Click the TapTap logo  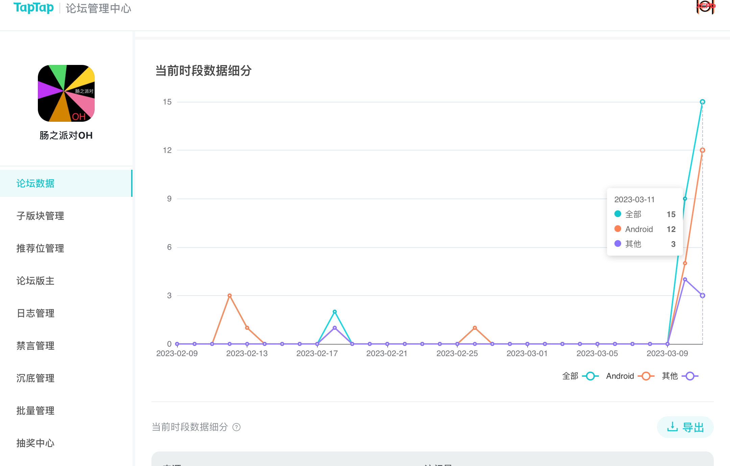(x=33, y=7)
